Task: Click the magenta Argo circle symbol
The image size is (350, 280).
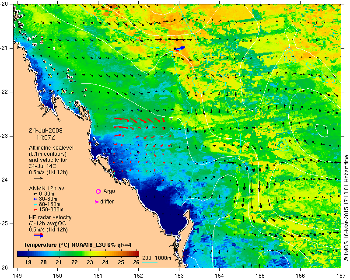Action: (x=98, y=191)
